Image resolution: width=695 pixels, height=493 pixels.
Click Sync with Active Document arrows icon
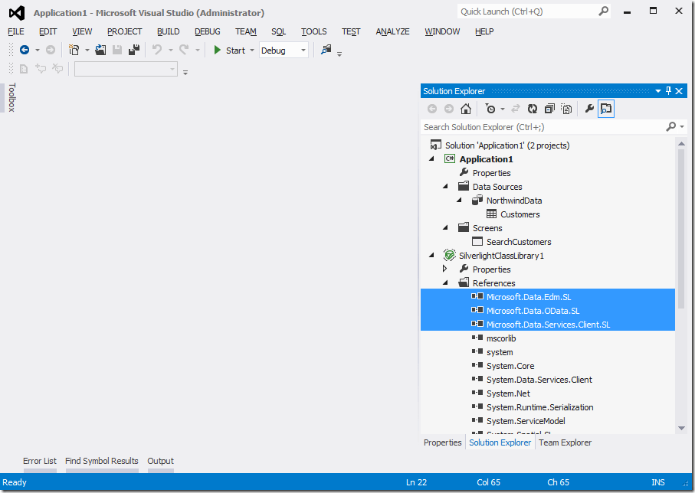[516, 109]
